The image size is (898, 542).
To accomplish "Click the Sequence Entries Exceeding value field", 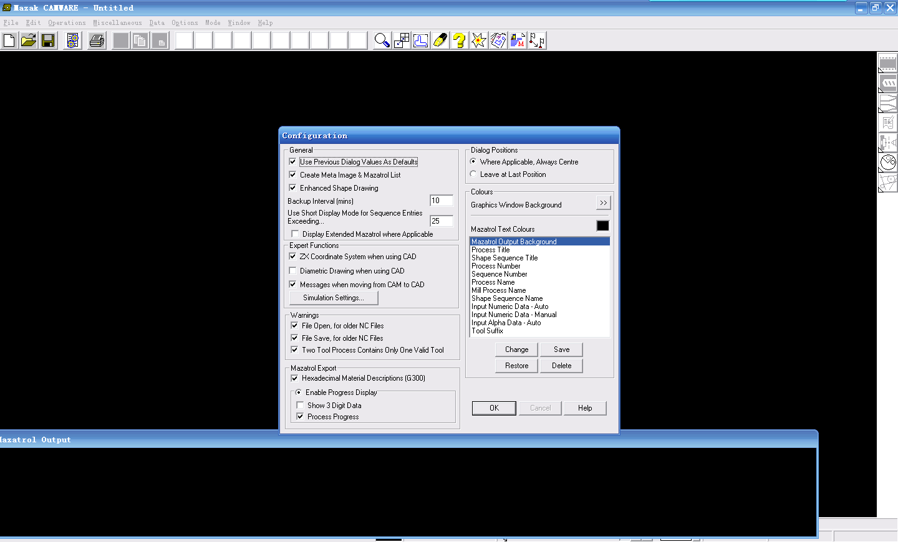I will pyautogui.click(x=442, y=221).
